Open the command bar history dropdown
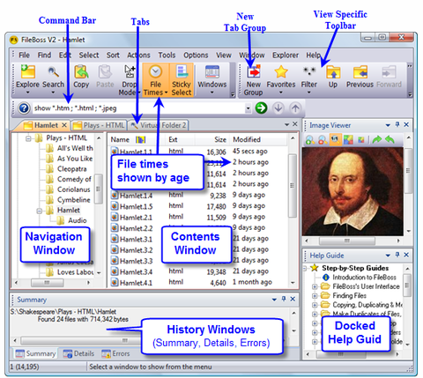423x378 pixels. (x=248, y=108)
